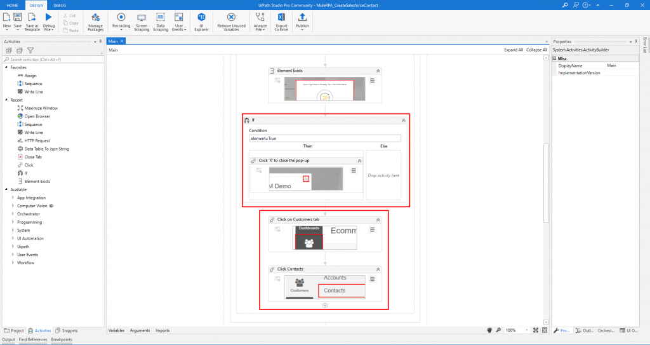Click the zoom magnifier icon in designer

pyautogui.click(x=498, y=330)
